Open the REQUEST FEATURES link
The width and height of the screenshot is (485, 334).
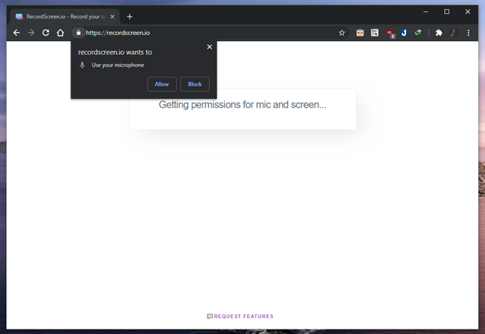(x=244, y=316)
